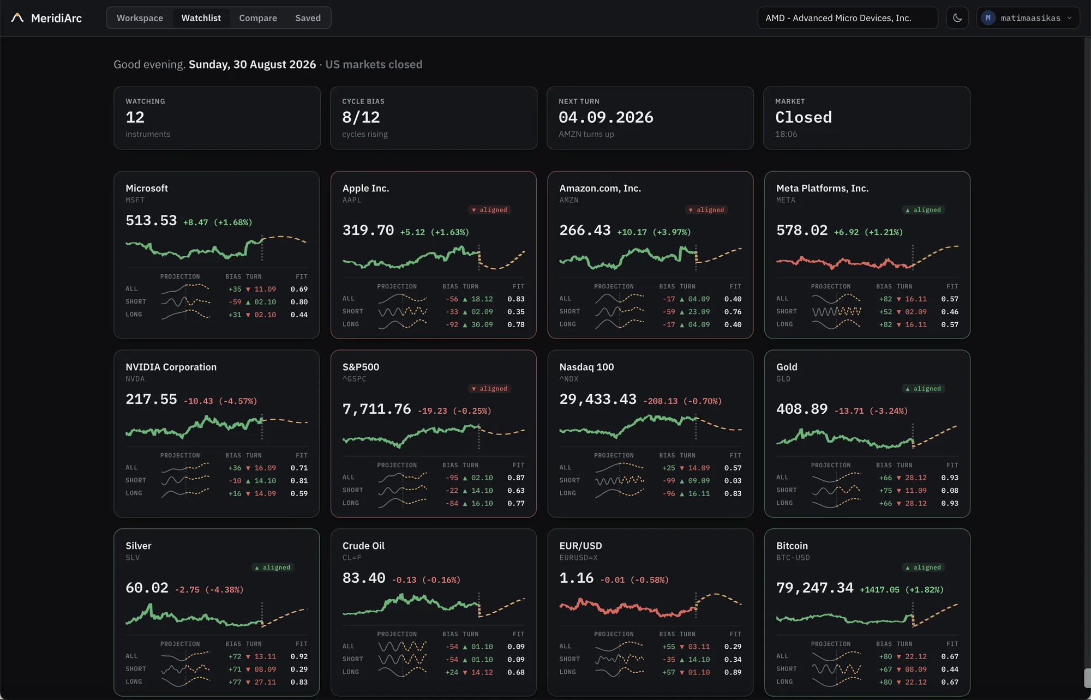The image size is (1091, 700).
Task: Open the matimaasikas user menu
Action: 1028,18
